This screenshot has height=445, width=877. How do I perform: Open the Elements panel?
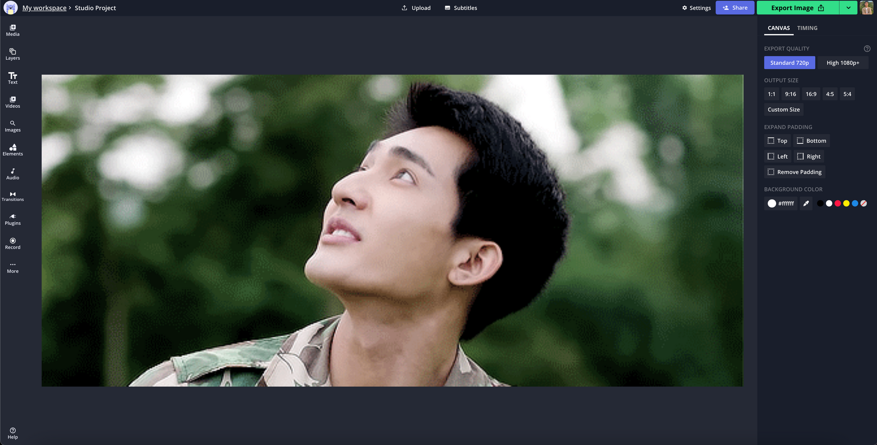(13, 150)
